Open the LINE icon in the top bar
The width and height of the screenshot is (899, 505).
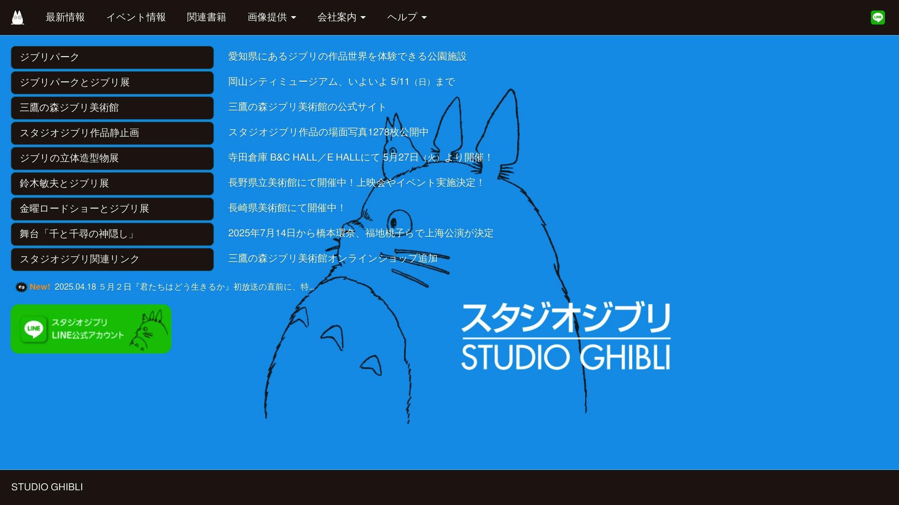(877, 18)
